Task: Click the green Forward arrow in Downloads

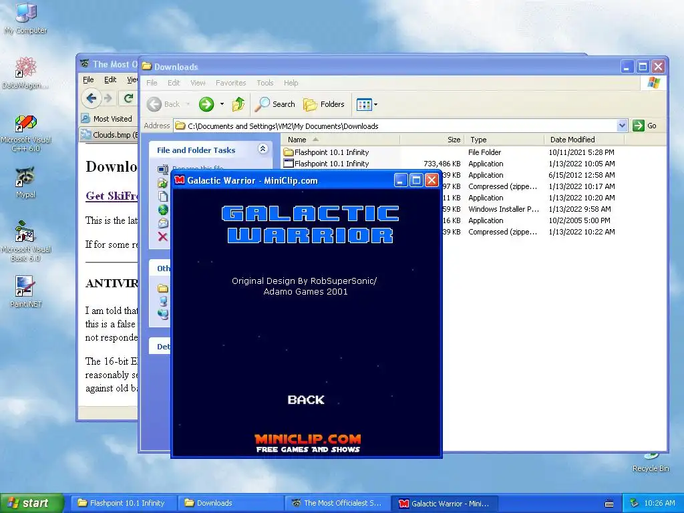Action: tap(206, 104)
